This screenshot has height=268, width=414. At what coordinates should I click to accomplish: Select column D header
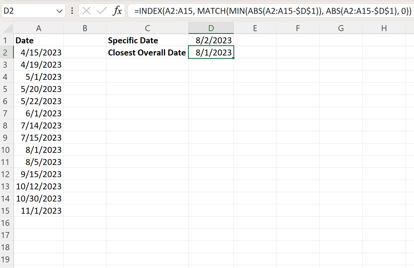coord(211,28)
